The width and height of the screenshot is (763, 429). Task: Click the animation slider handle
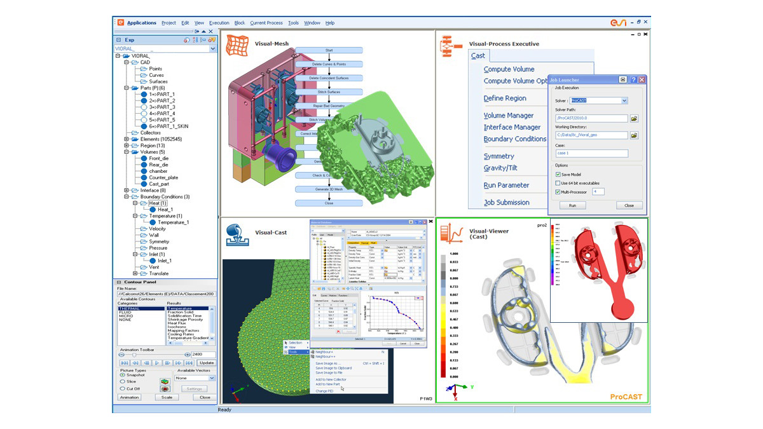tap(134, 355)
